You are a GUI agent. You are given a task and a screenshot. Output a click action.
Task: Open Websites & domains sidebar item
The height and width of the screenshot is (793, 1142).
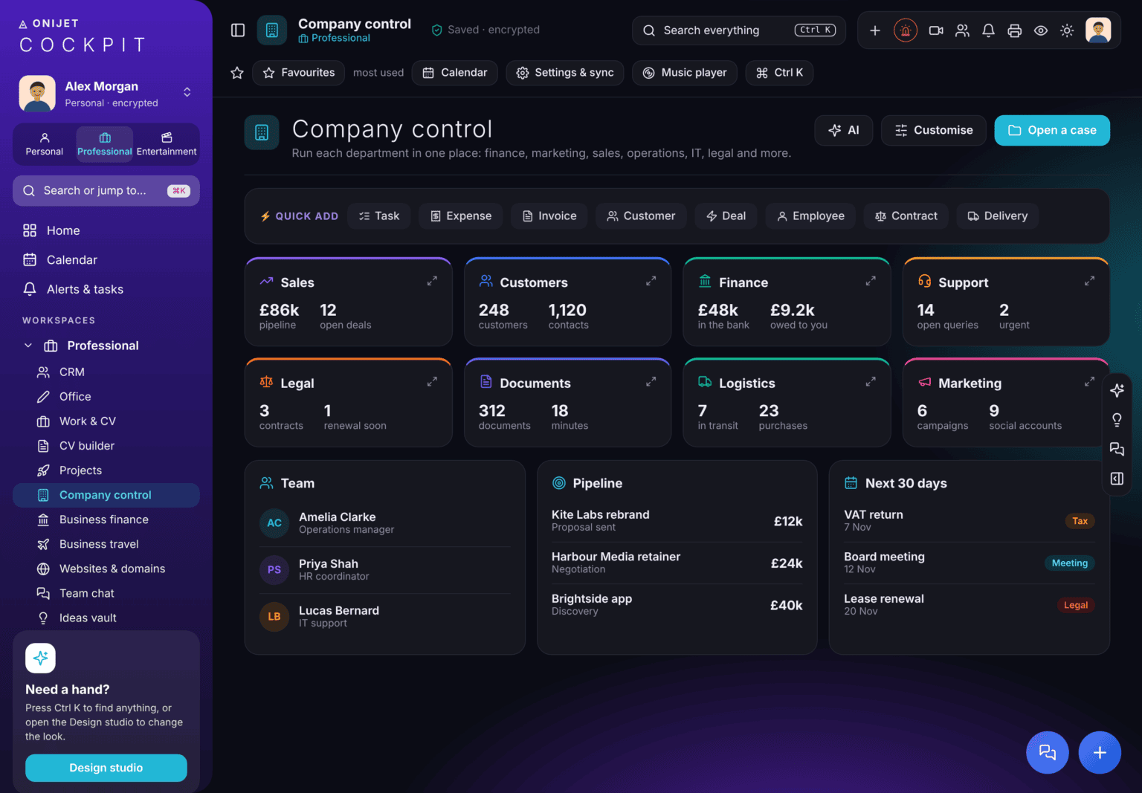point(106,569)
